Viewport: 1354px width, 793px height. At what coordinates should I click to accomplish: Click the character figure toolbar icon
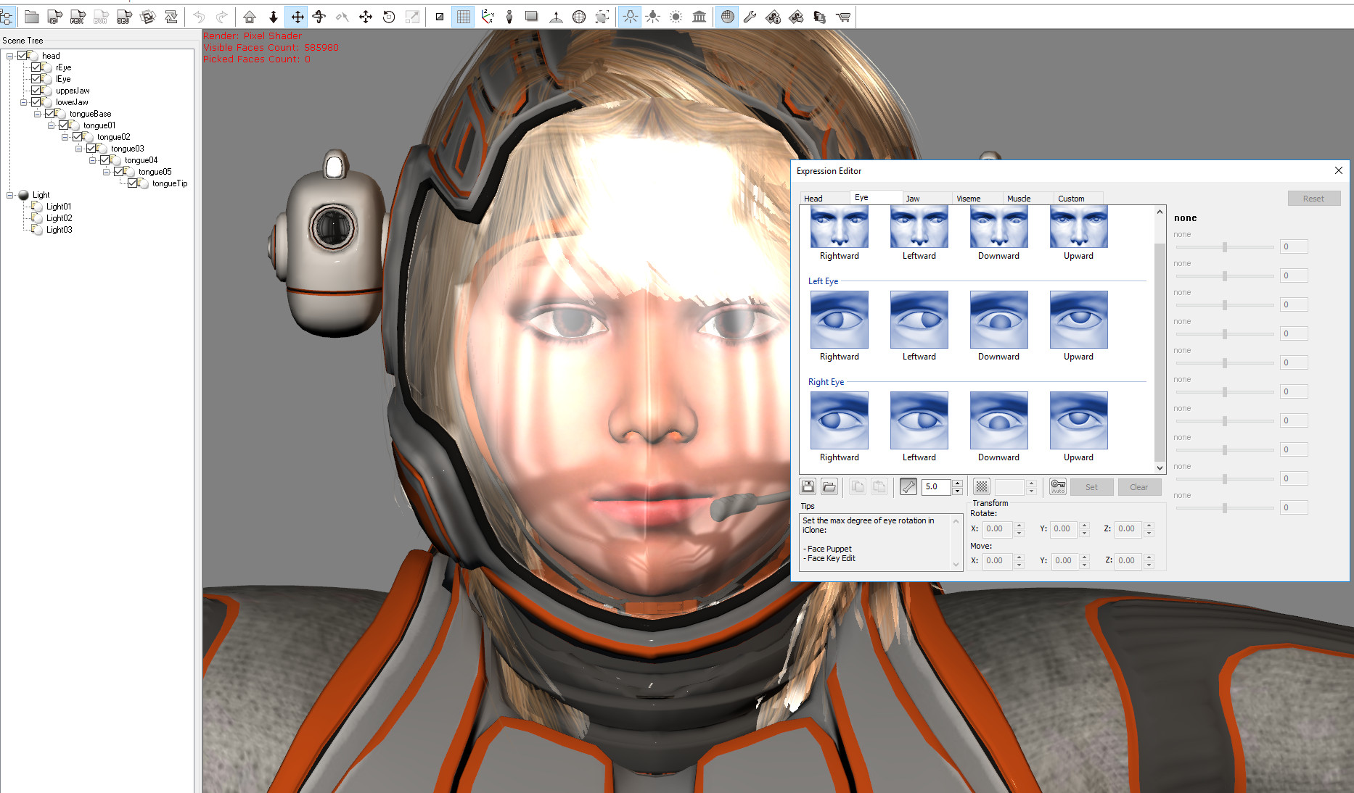point(509,17)
